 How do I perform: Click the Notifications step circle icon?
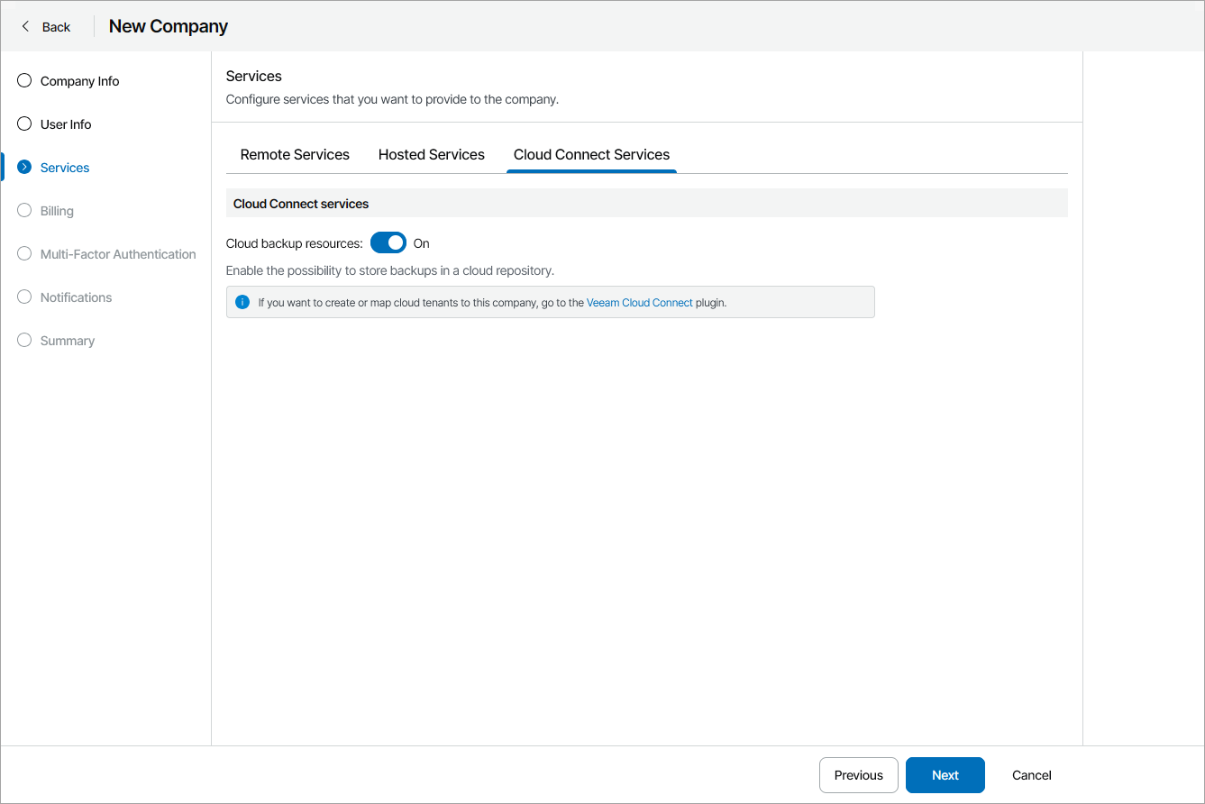pyautogui.click(x=24, y=297)
